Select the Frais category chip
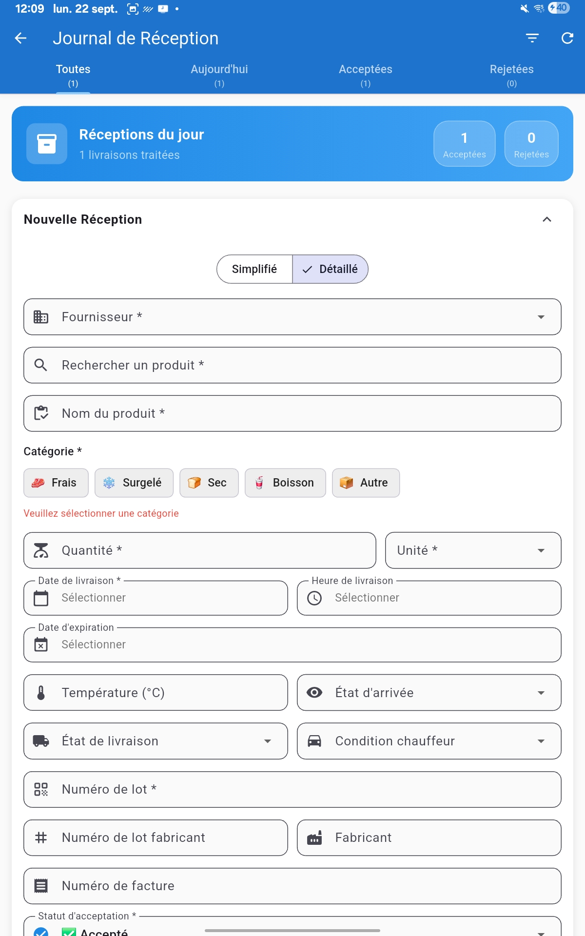585x936 pixels. 56,483
